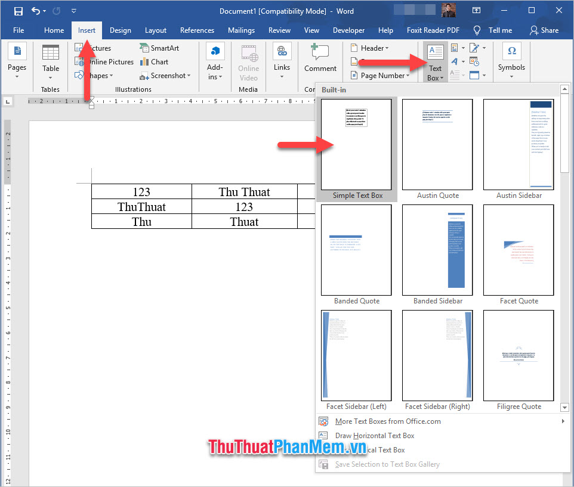Click the Help tab
The image size is (574, 487).
point(385,30)
